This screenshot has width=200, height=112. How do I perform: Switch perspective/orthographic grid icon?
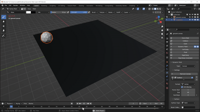pyautogui.click(x=162, y=38)
